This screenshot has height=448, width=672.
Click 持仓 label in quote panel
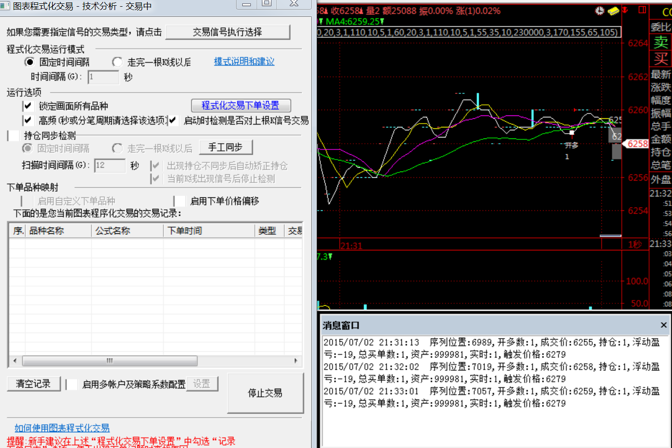pyautogui.click(x=661, y=152)
